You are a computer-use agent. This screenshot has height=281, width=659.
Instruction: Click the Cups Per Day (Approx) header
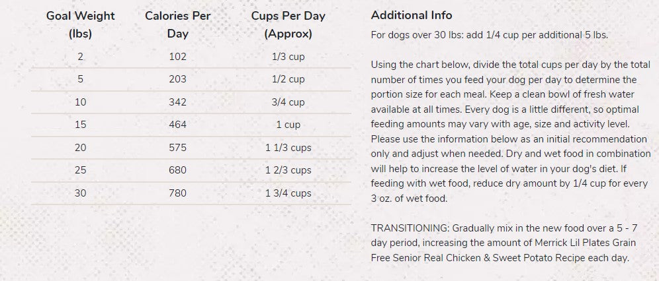coord(288,24)
